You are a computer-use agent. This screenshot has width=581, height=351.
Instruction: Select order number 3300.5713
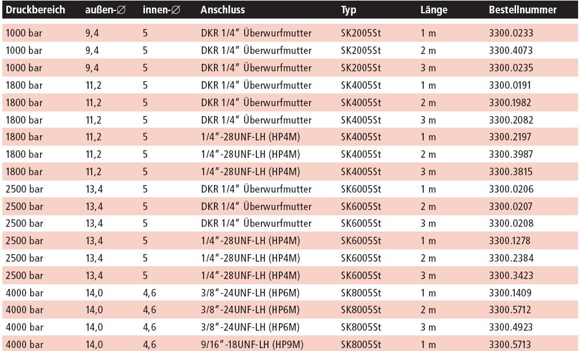click(x=510, y=345)
